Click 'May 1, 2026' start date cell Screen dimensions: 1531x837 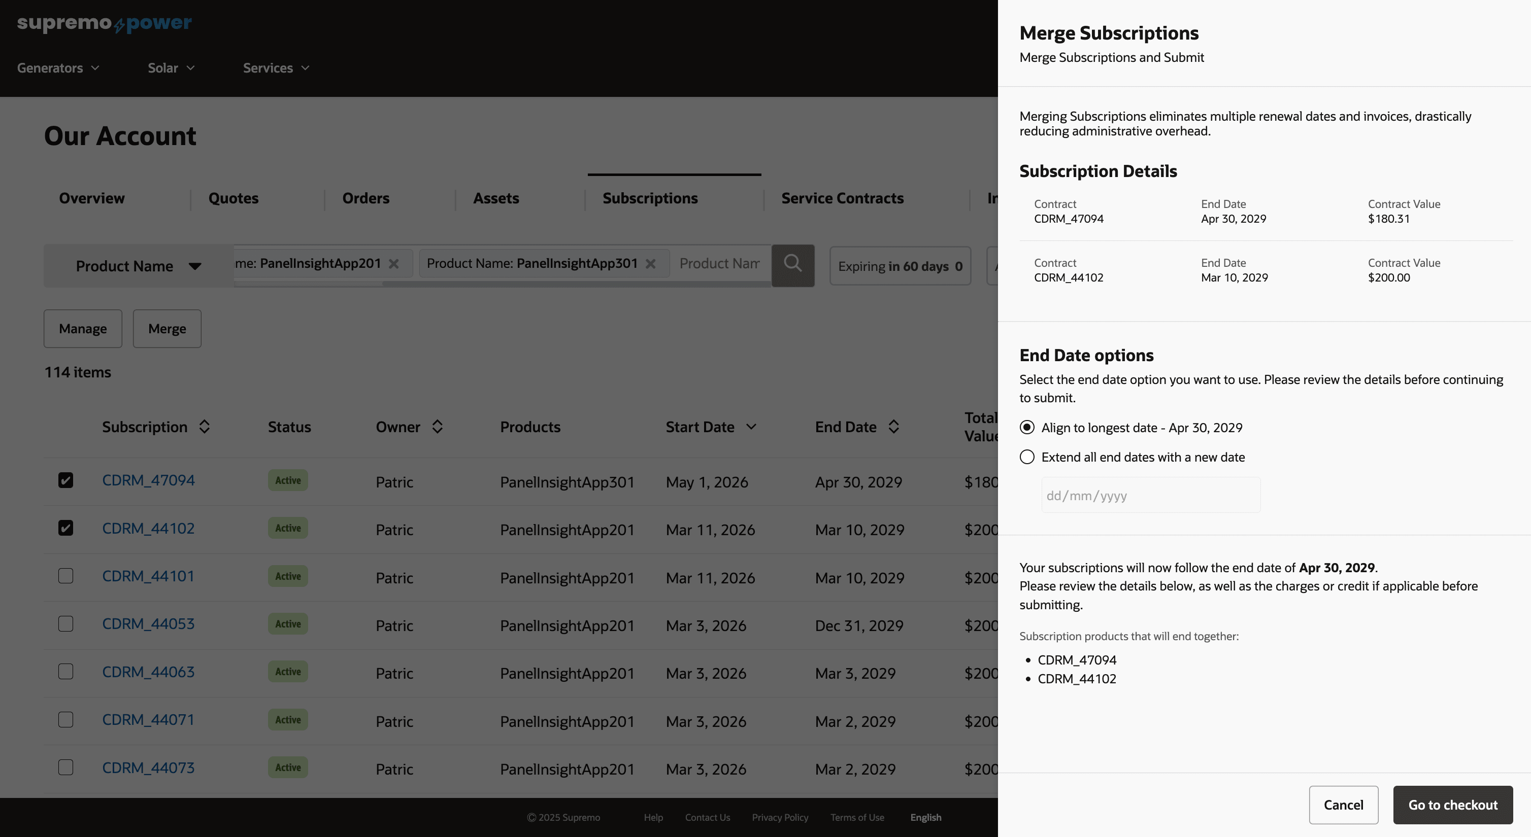pyautogui.click(x=707, y=482)
